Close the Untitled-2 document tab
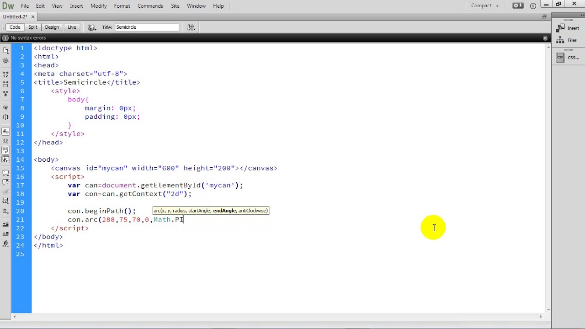The height and width of the screenshot is (329, 585). point(33,16)
